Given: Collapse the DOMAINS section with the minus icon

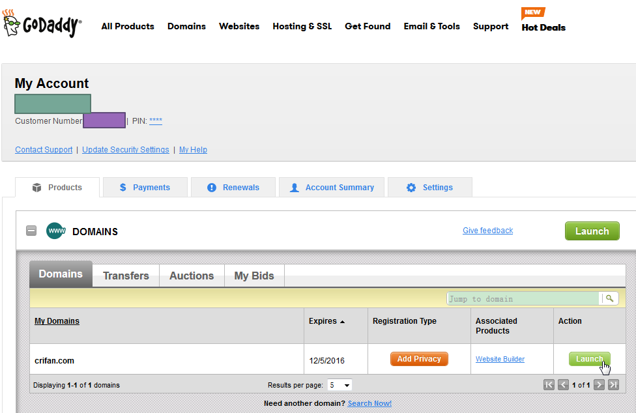Looking at the screenshot, I should point(31,231).
